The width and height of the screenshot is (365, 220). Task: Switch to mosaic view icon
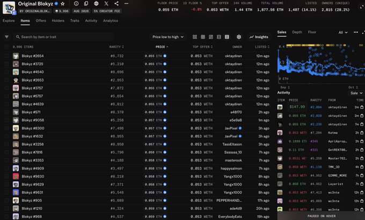211,37
